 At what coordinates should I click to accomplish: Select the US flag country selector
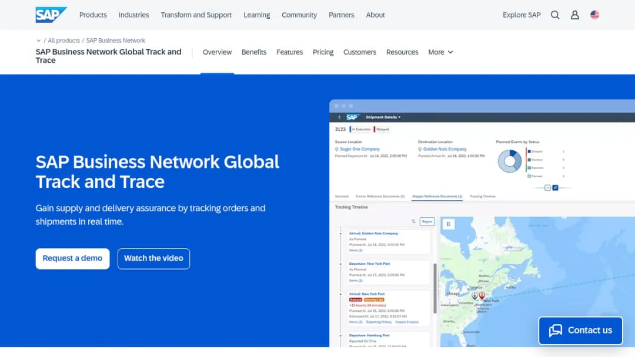coord(594,15)
